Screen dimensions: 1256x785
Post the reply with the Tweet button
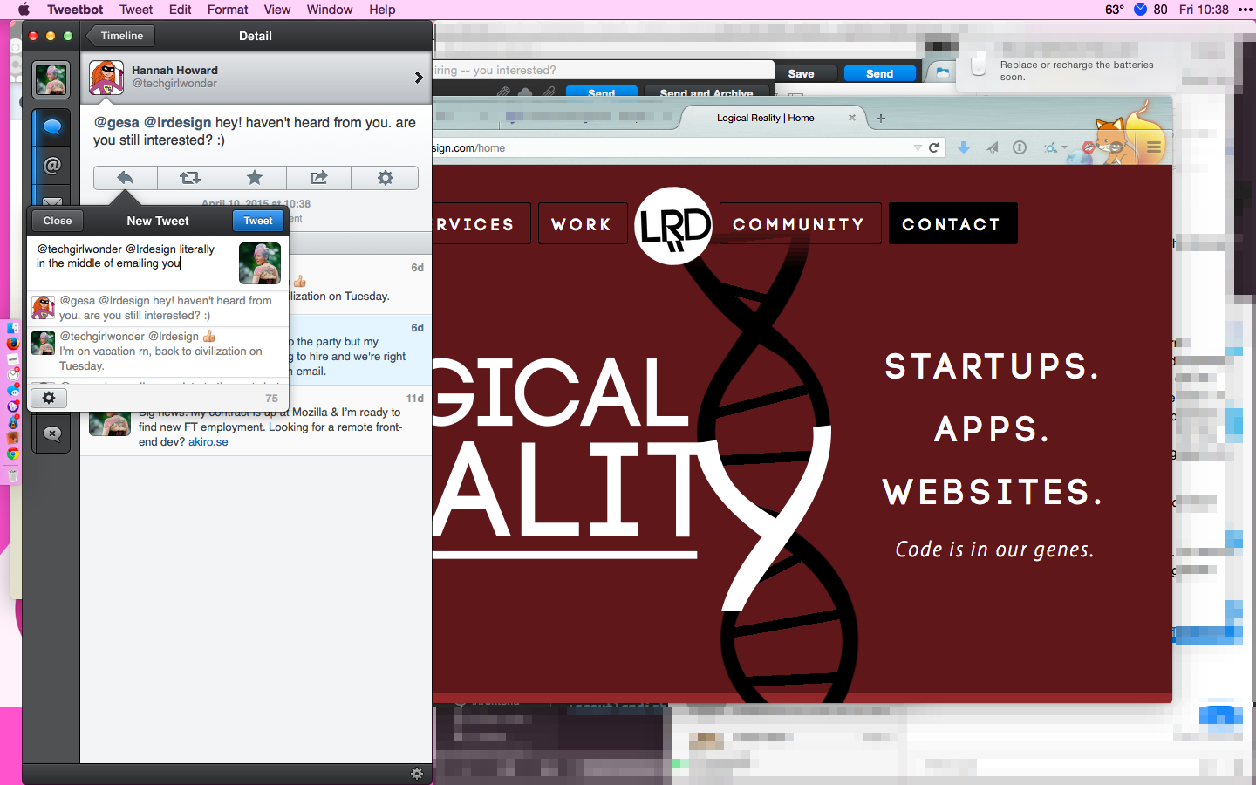coord(258,221)
